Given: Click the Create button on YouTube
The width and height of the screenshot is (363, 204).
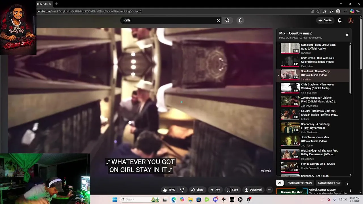Looking at the screenshot, I should [x=325, y=20].
